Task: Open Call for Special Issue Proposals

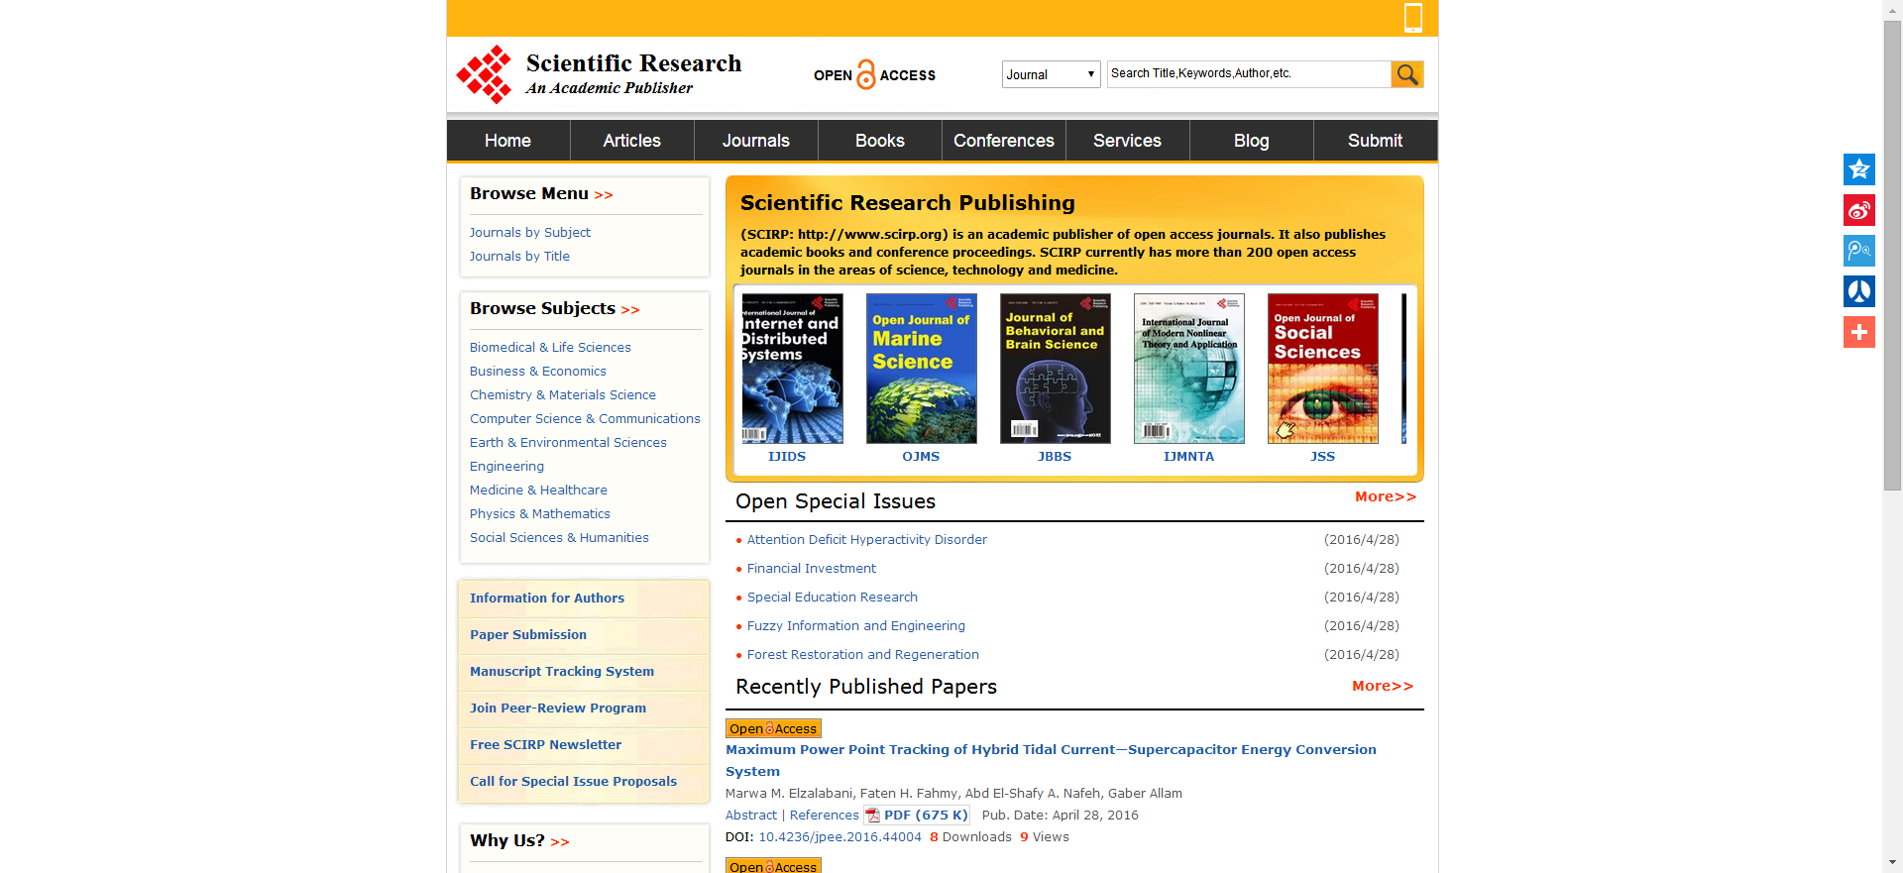Action: pyautogui.click(x=573, y=782)
